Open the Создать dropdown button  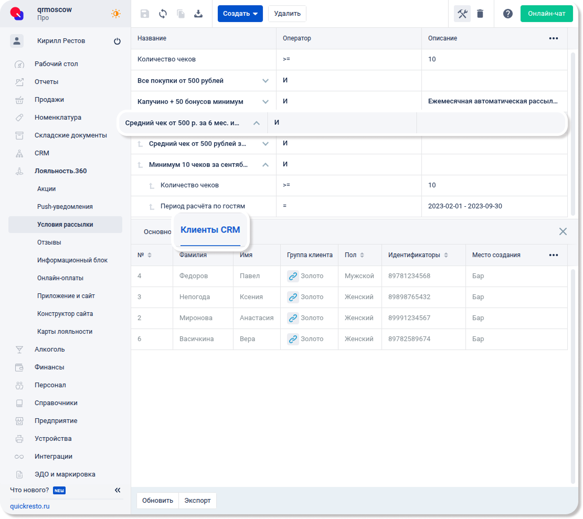click(x=240, y=14)
